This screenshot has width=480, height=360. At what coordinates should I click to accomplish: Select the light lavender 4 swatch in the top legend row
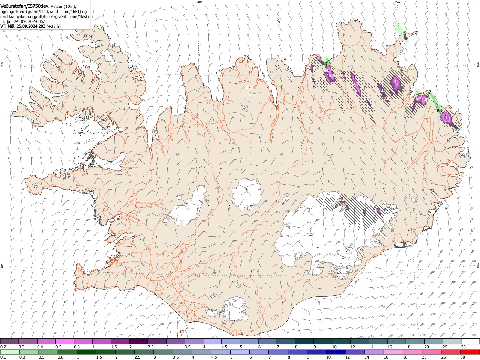pyautogui.click(x=212, y=342)
